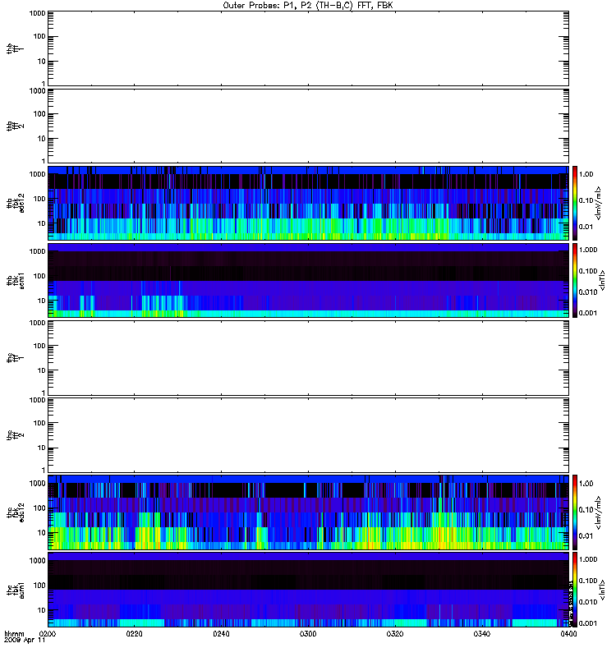Click the thb fbk edc12 spectrogram panel
The width and height of the screenshot is (616, 657).
coord(308,203)
